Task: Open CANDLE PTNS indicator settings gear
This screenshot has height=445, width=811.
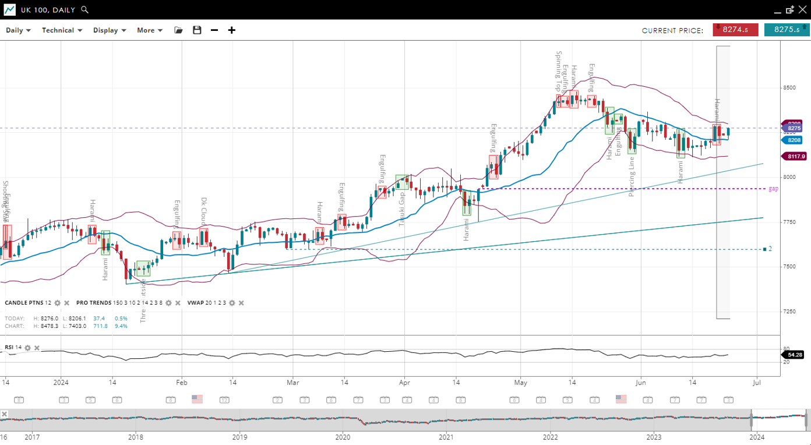Action: 58,303
